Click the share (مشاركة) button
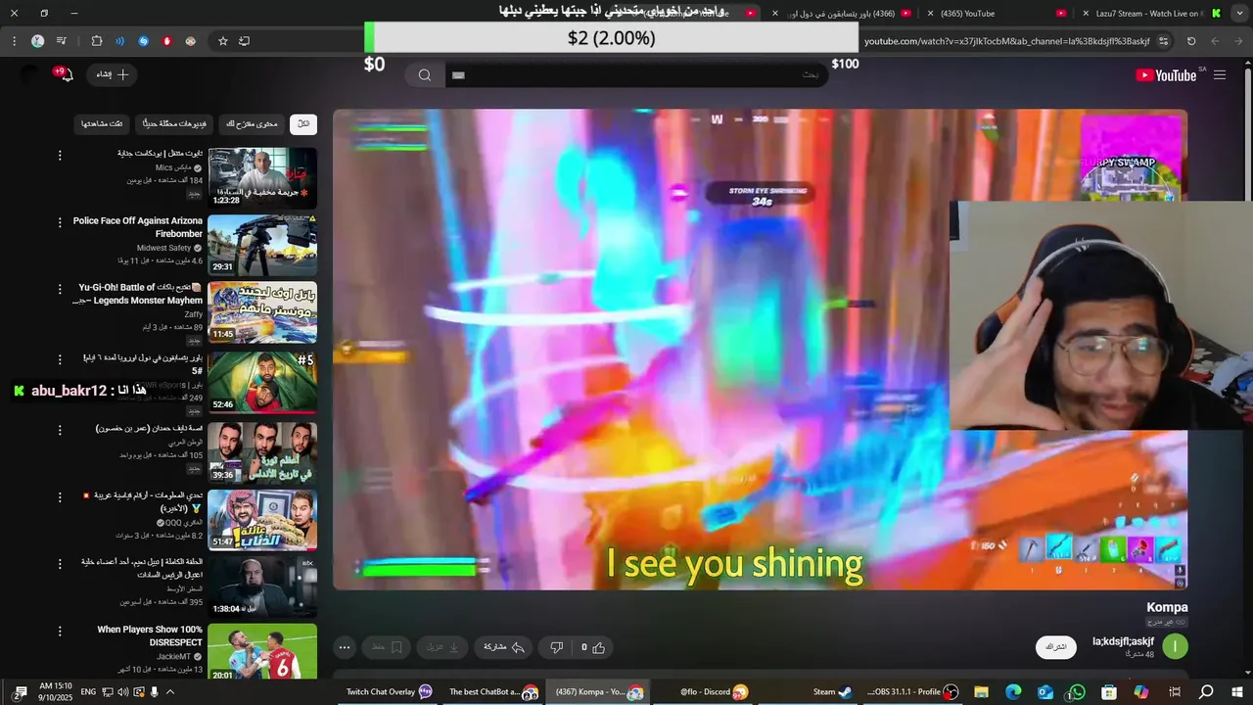This screenshot has height=705, width=1253. coord(505,647)
